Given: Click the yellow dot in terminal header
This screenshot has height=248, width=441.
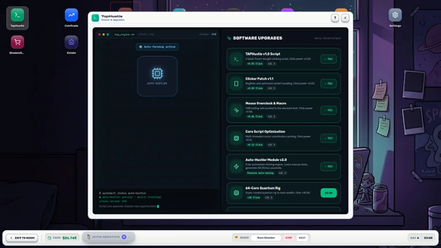Looking at the screenshot, I should point(103,34).
